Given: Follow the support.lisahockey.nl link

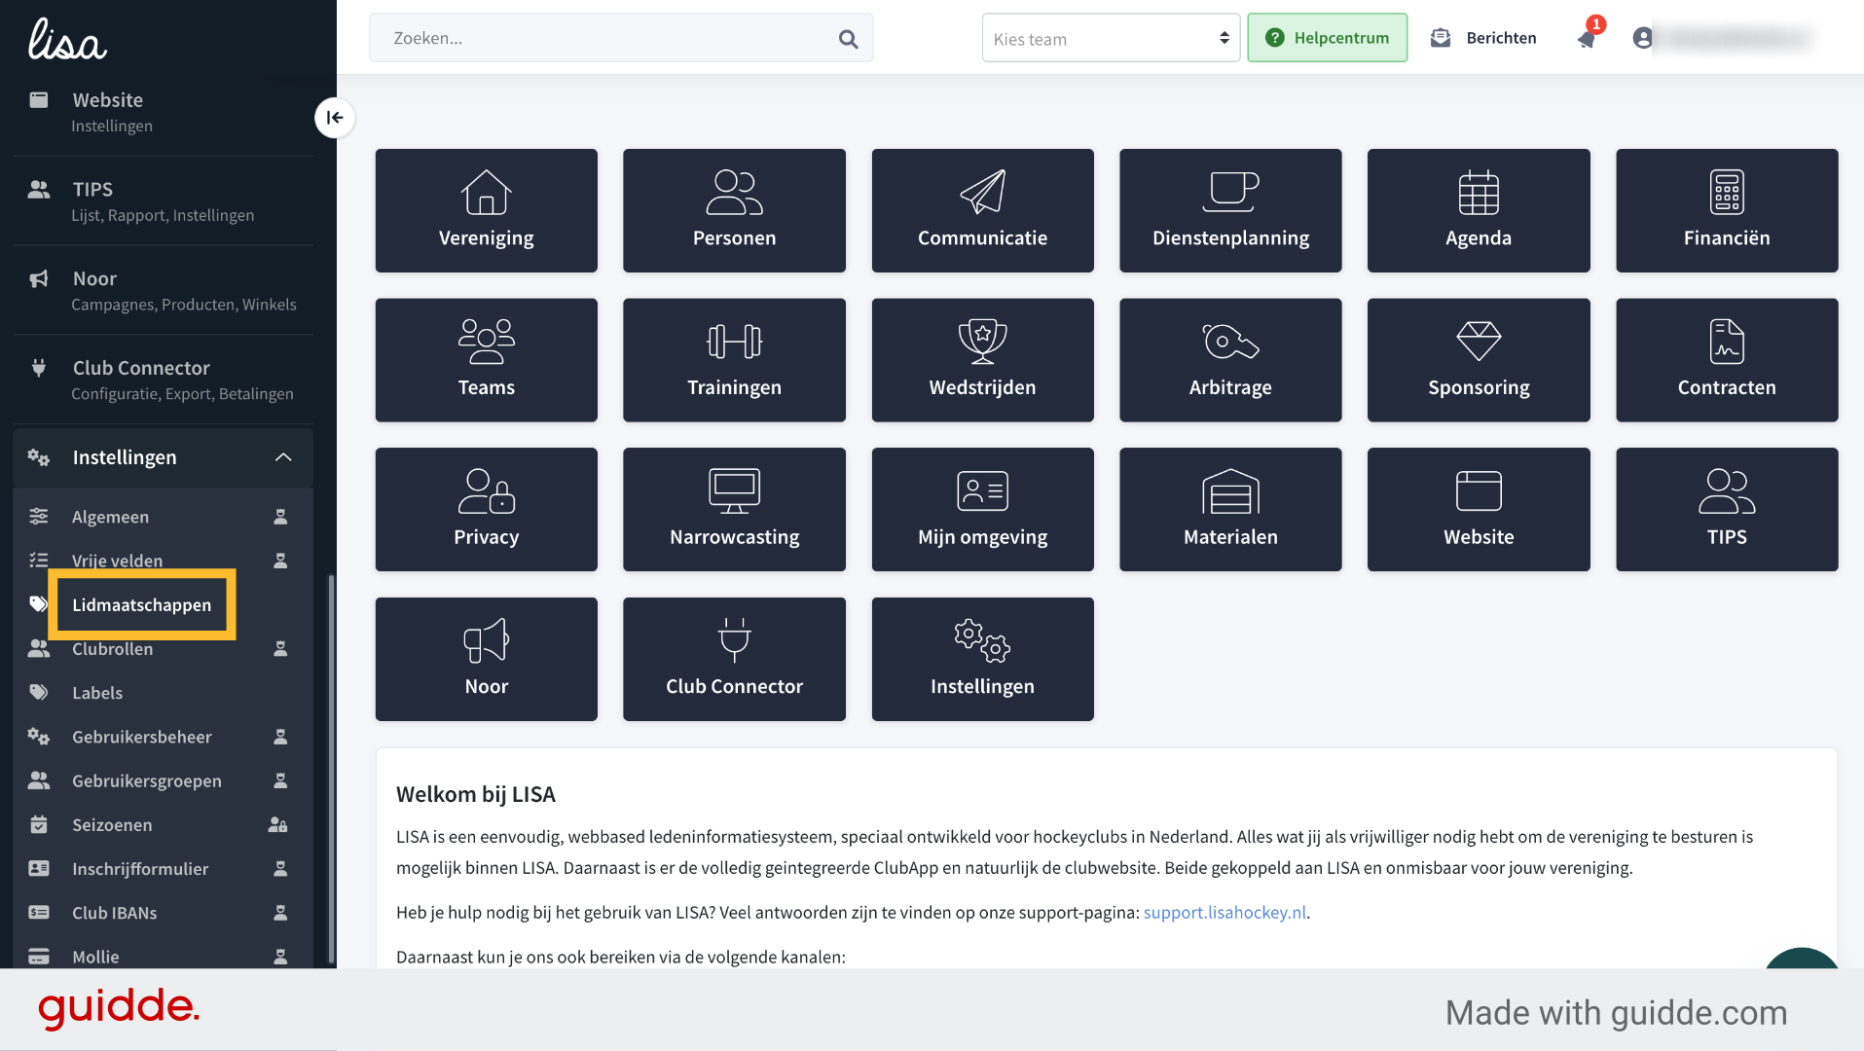Looking at the screenshot, I should pyautogui.click(x=1224, y=913).
